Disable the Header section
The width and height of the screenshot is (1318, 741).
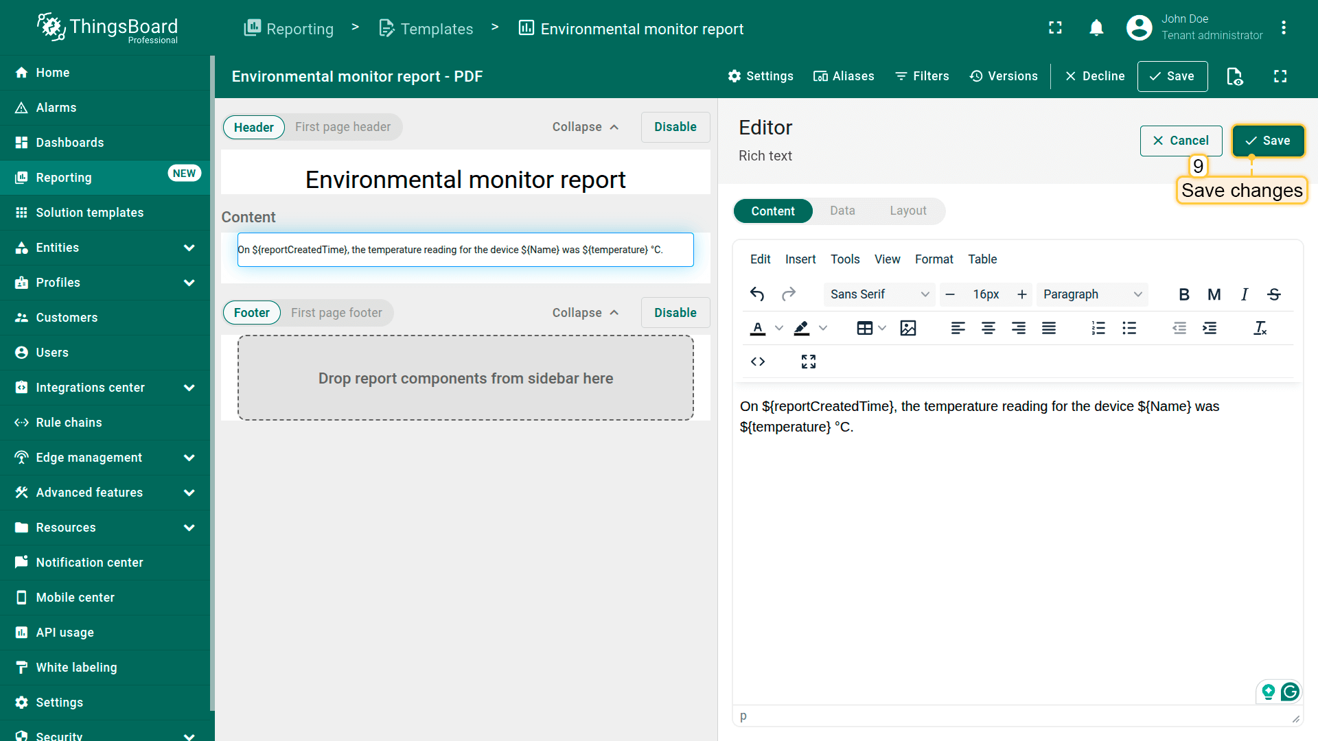675,127
